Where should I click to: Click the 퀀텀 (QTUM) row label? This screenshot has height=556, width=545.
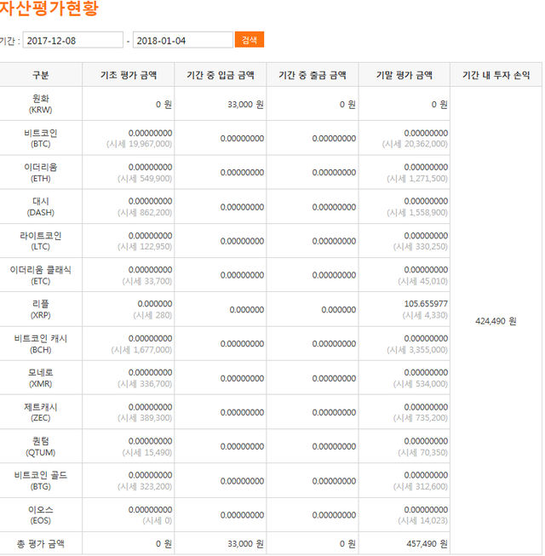pos(40,447)
